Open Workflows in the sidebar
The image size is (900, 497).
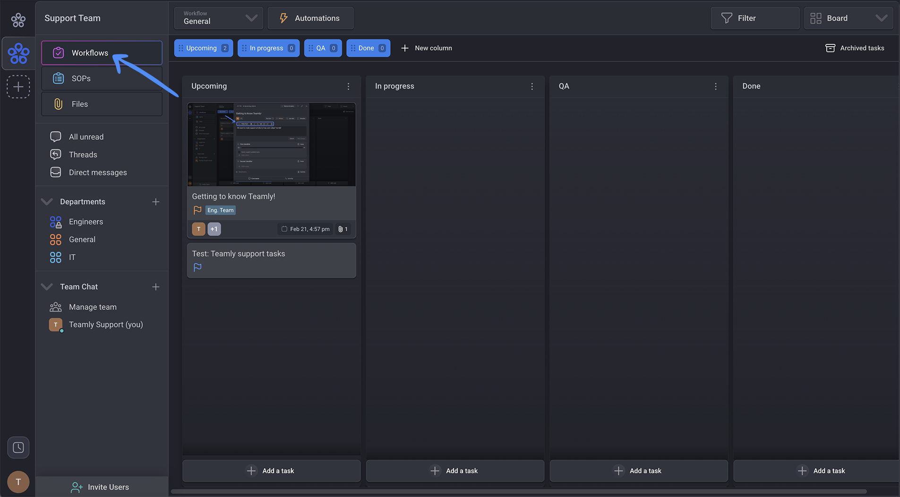pos(102,53)
